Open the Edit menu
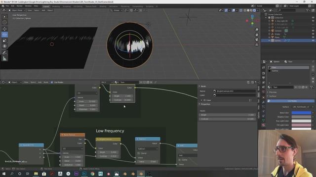The height and width of the screenshot is (177, 316). click(x=13, y=6)
